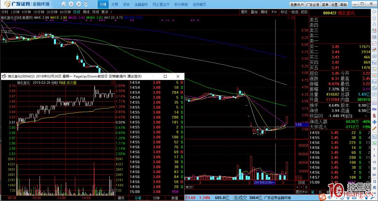The height and width of the screenshot is (201, 378).
Task: Switch chart to 分时 period
Action: (x=5, y=12)
